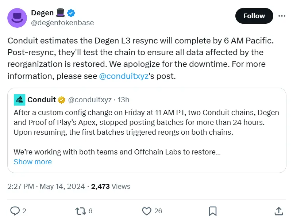Click the @degentokenbase handle
Screen dimensions: 293x218
click(62, 23)
